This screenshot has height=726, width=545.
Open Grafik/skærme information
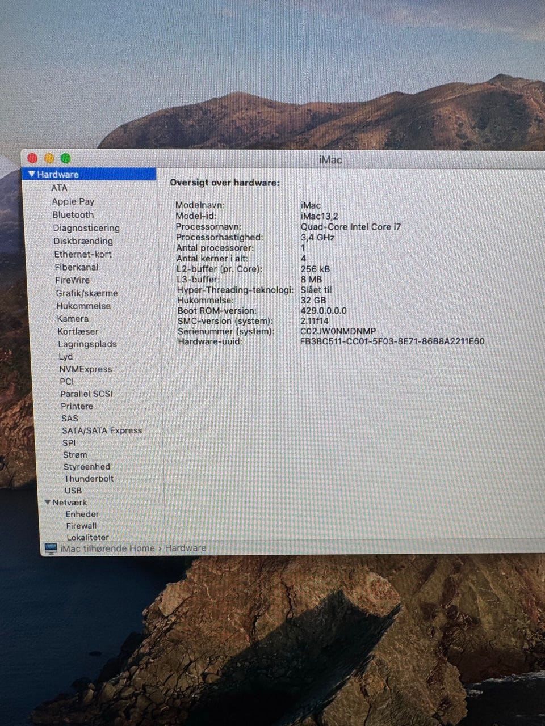[x=87, y=293]
